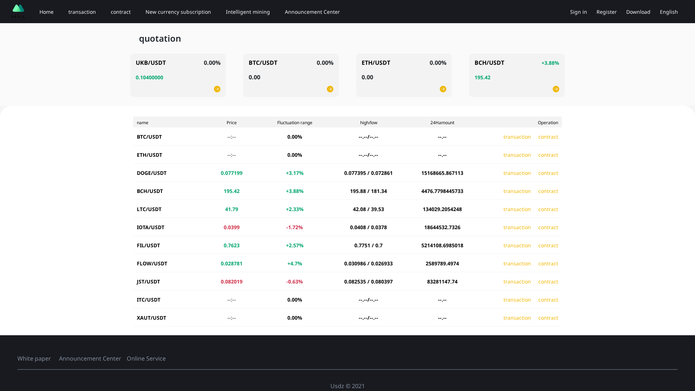This screenshot has height=391, width=695.
Task: Open Intelligent mining page
Action: pyautogui.click(x=248, y=12)
